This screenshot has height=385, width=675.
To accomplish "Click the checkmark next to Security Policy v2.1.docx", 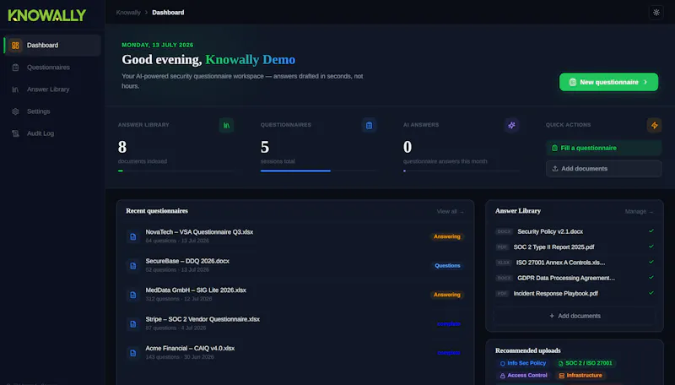I will point(651,230).
